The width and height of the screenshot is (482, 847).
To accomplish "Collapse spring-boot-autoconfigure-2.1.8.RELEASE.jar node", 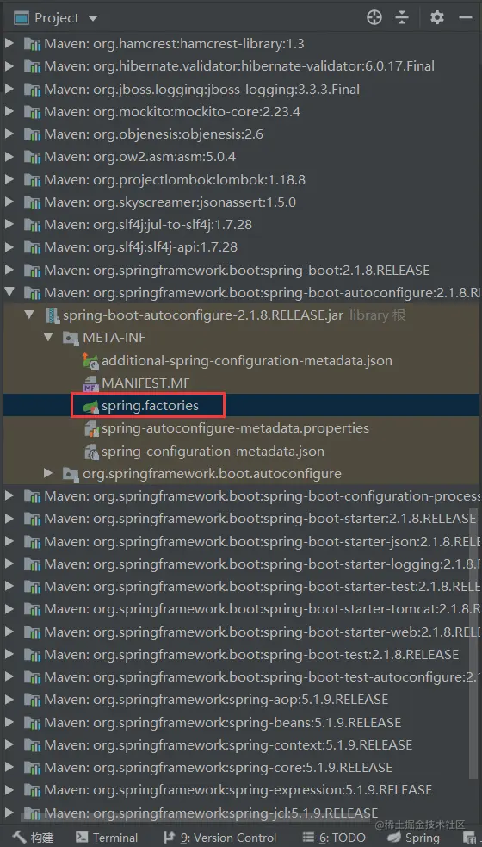I will (x=29, y=315).
